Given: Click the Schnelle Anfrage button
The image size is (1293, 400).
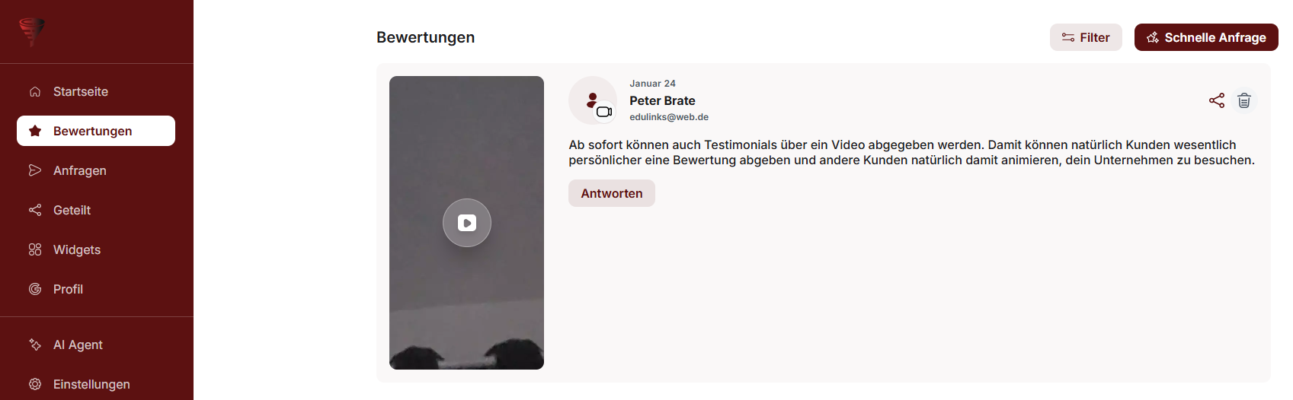Looking at the screenshot, I should (x=1206, y=37).
